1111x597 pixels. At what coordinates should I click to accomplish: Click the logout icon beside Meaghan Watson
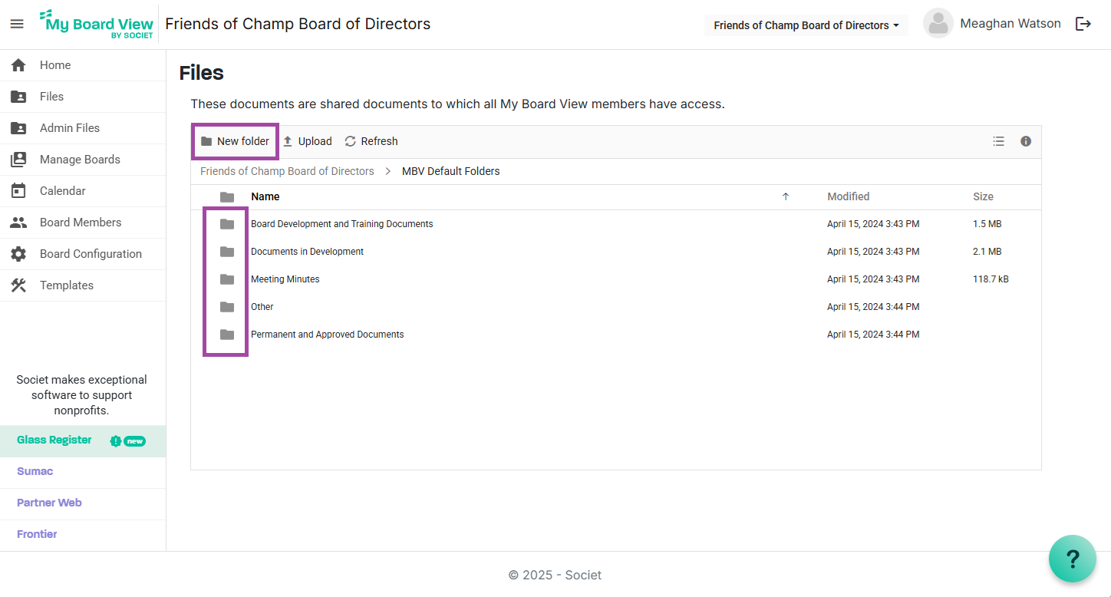click(x=1083, y=24)
